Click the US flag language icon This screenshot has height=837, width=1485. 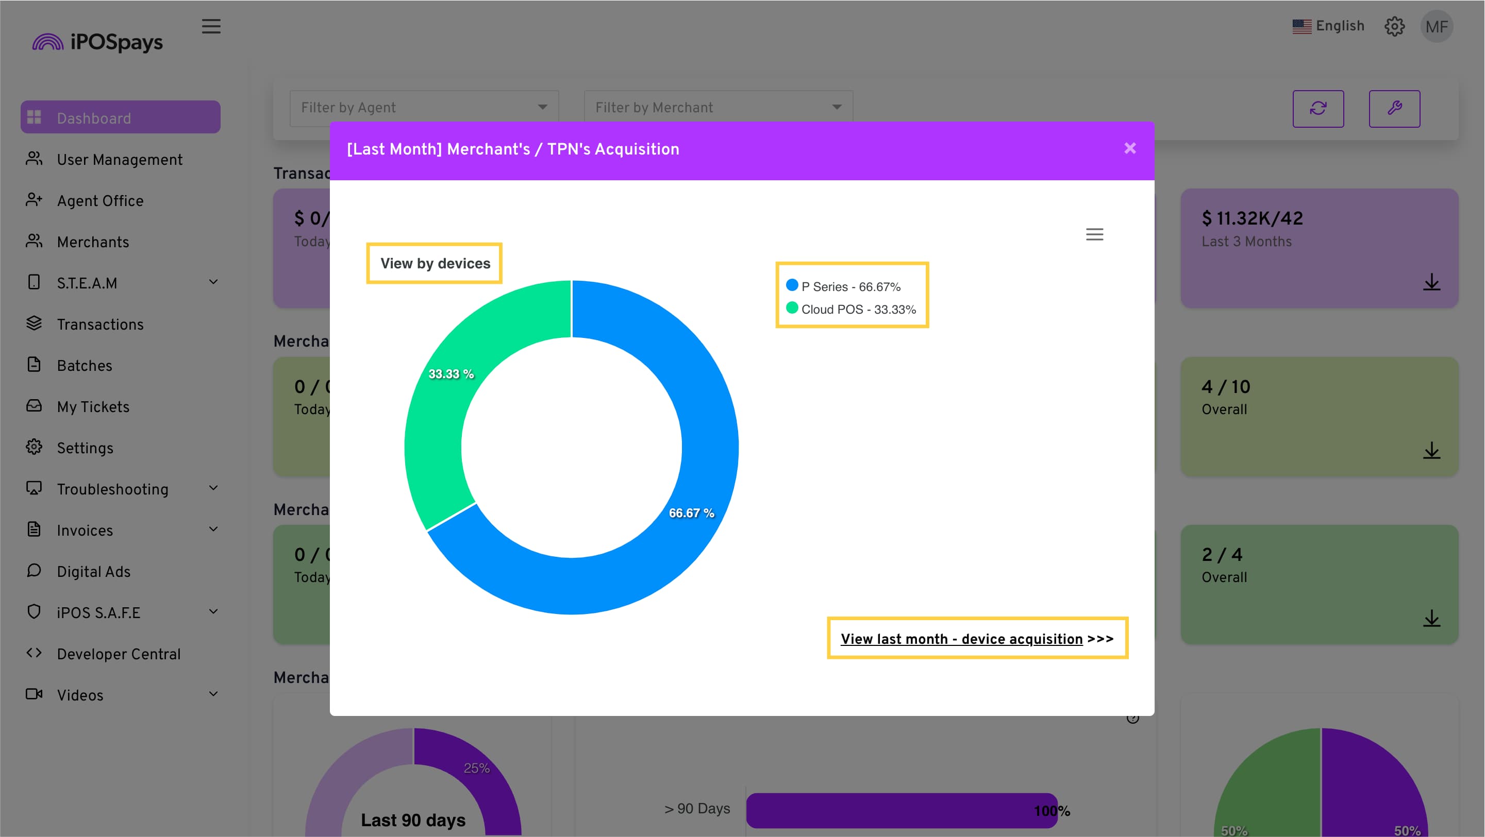tap(1302, 26)
